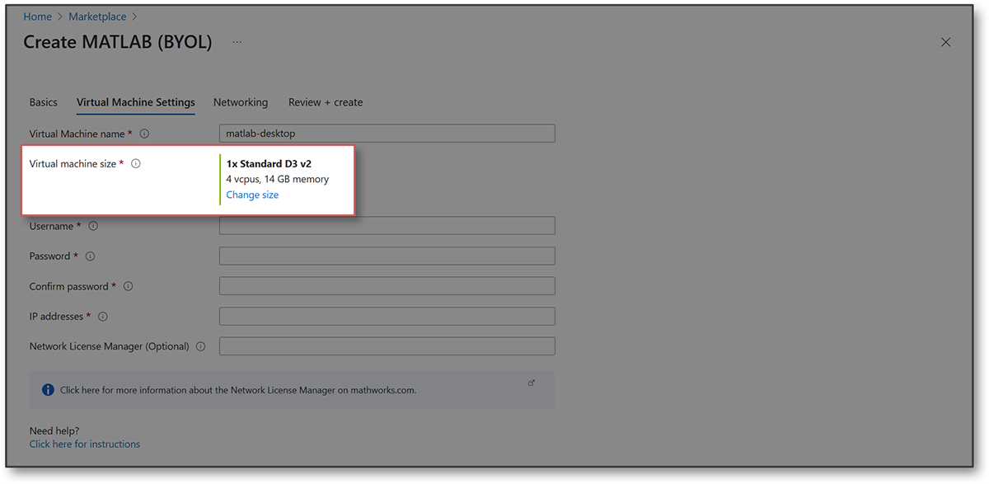Click the Home breadcrumb link
This screenshot has width=989, height=484.
pos(37,16)
